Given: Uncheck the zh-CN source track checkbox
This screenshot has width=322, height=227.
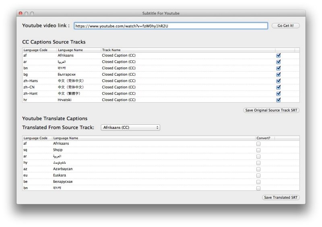Looking at the screenshot, I should pyautogui.click(x=279, y=87).
